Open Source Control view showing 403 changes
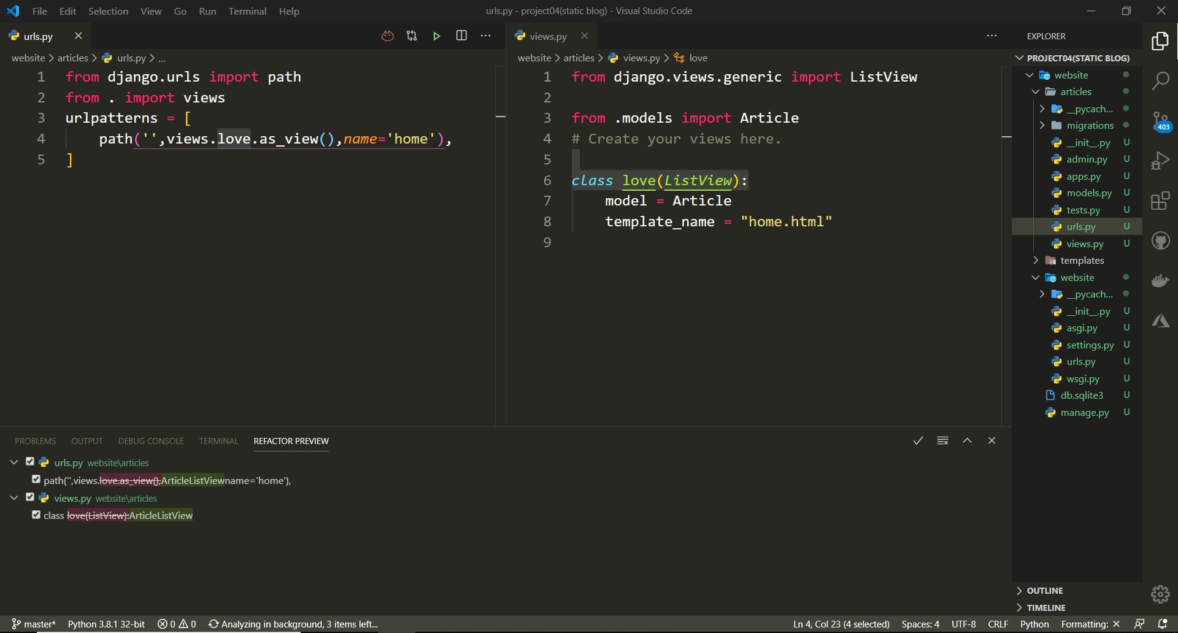The width and height of the screenshot is (1178, 633). (1161, 121)
